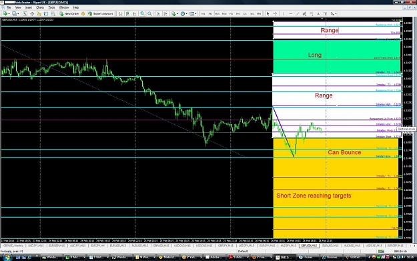This screenshot has width=417, height=261.
Task: Switch to the EURJPY,M15 chart tab
Action: click(x=267, y=246)
